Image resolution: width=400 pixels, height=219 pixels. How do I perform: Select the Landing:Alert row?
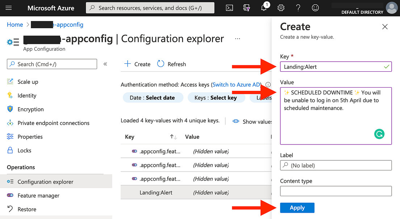[x=156, y=193]
